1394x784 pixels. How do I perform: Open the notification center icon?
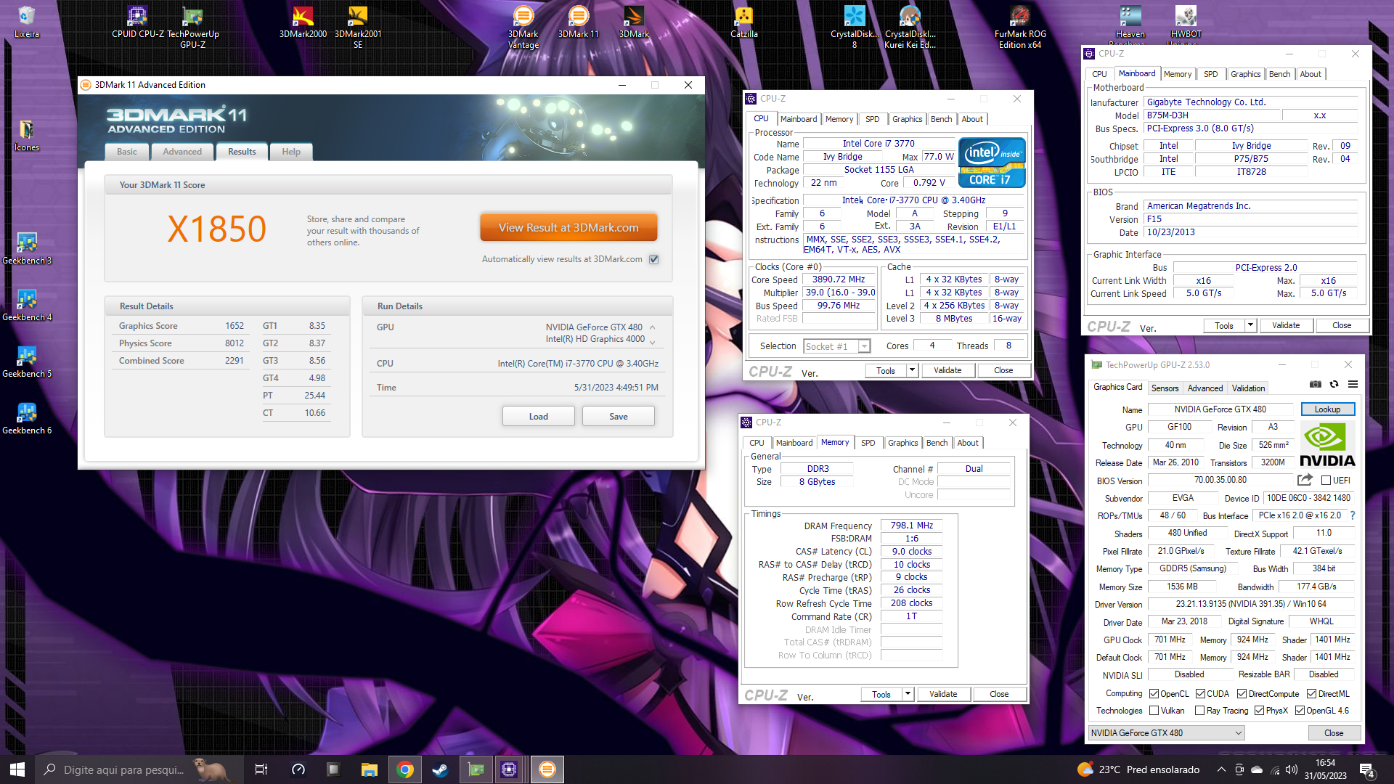point(1366,769)
